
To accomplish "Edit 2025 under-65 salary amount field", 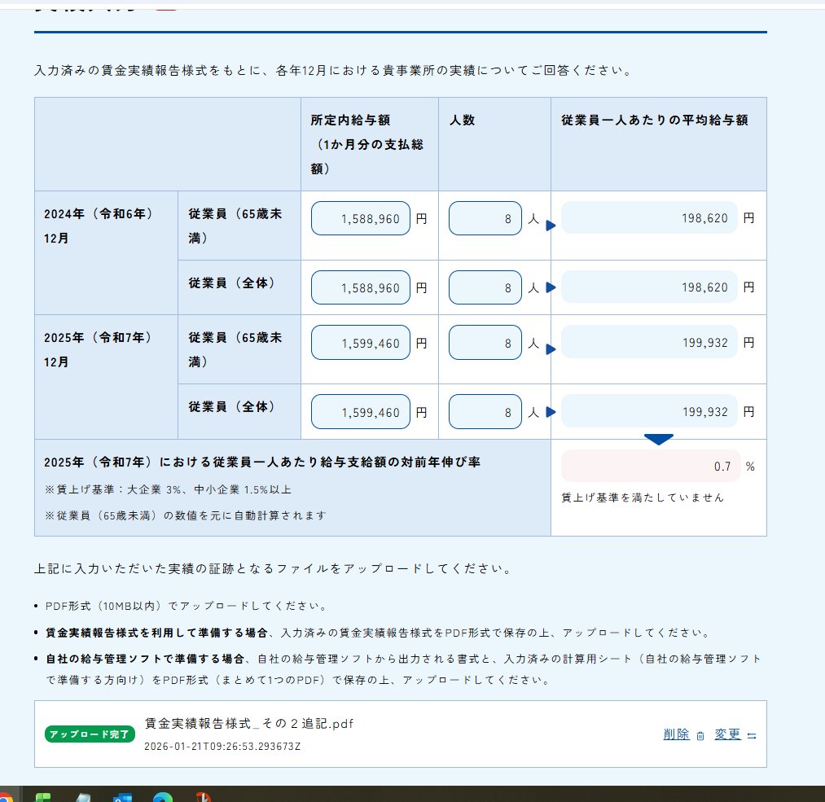I will pyautogui.click(x=360, y=343).
